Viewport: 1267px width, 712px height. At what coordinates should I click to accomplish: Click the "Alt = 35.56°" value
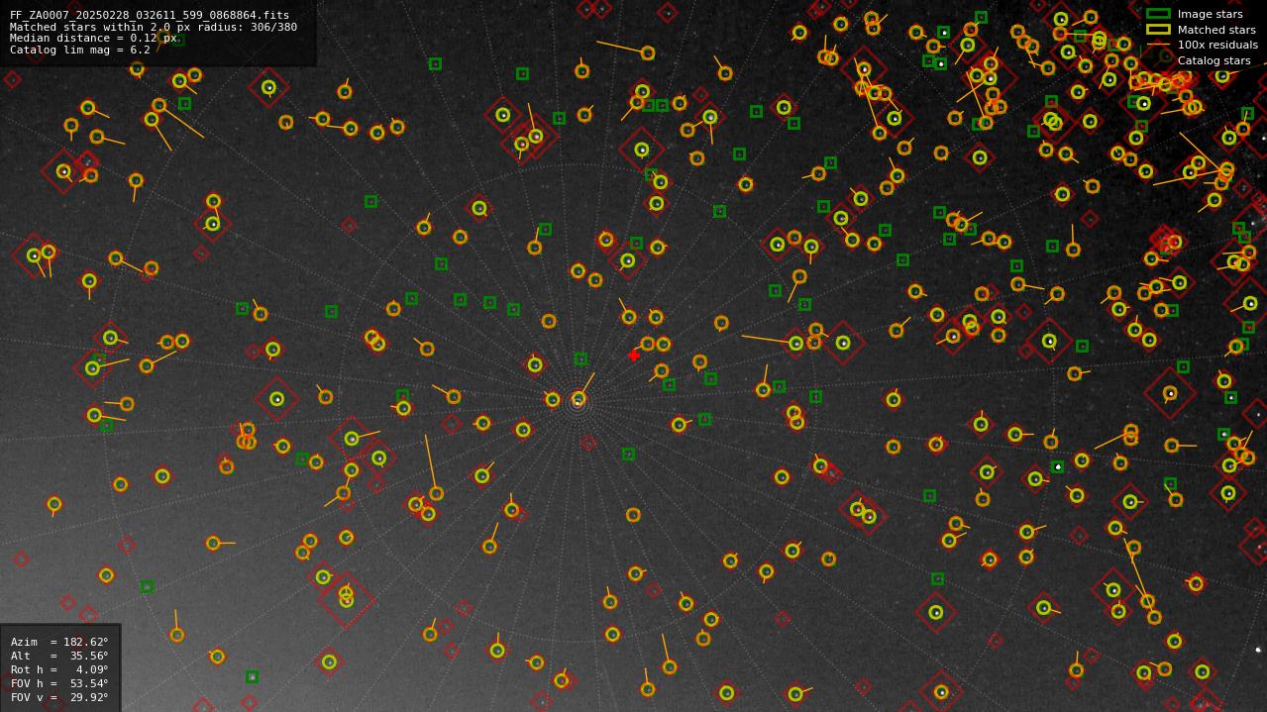(x=59, y=656)
